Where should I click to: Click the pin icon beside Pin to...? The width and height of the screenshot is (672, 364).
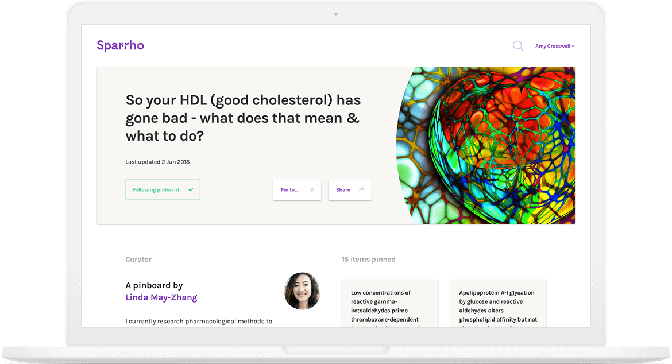point(312,189)
